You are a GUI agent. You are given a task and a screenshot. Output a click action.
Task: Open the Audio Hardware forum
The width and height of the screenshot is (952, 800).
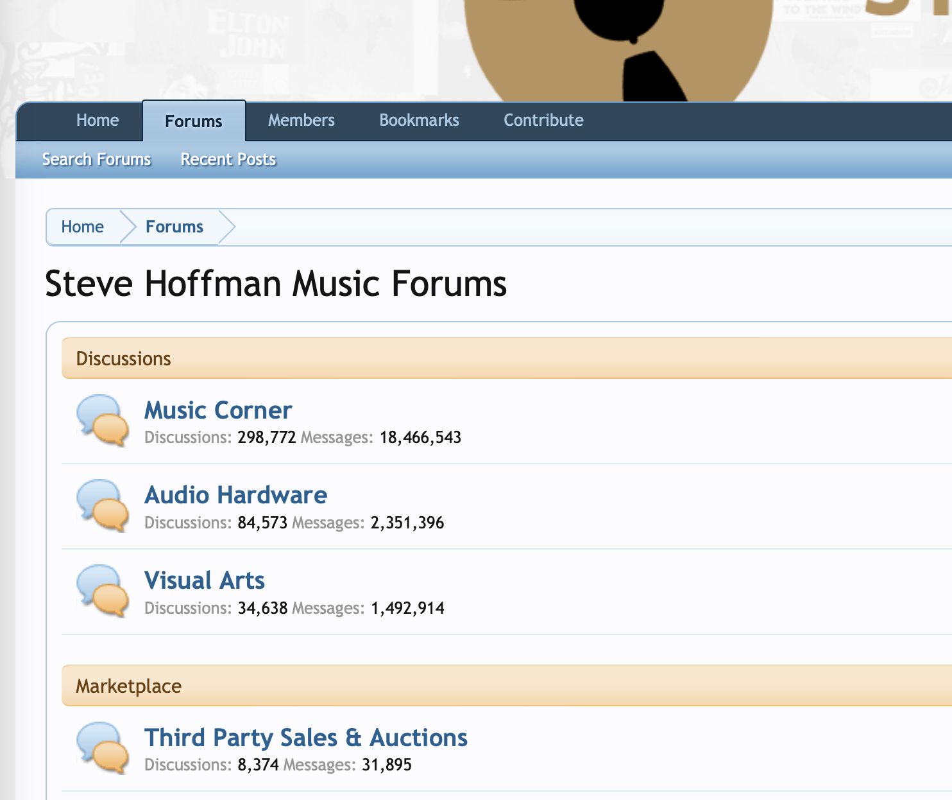coord(236,495)
